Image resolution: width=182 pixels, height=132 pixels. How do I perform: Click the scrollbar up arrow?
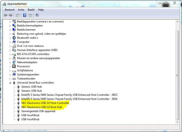[178, 21]
